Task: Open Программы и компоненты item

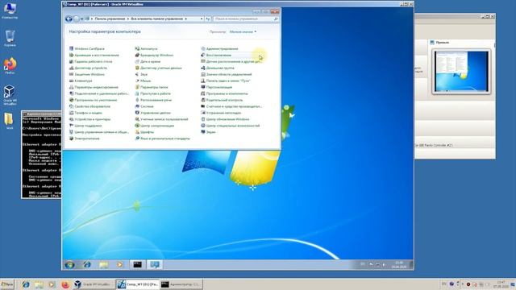Action: [224, 93]
